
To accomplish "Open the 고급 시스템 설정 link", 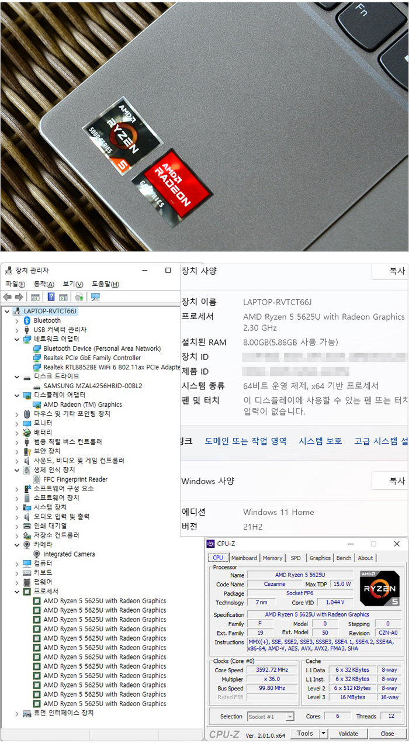I will coord(382,441).
